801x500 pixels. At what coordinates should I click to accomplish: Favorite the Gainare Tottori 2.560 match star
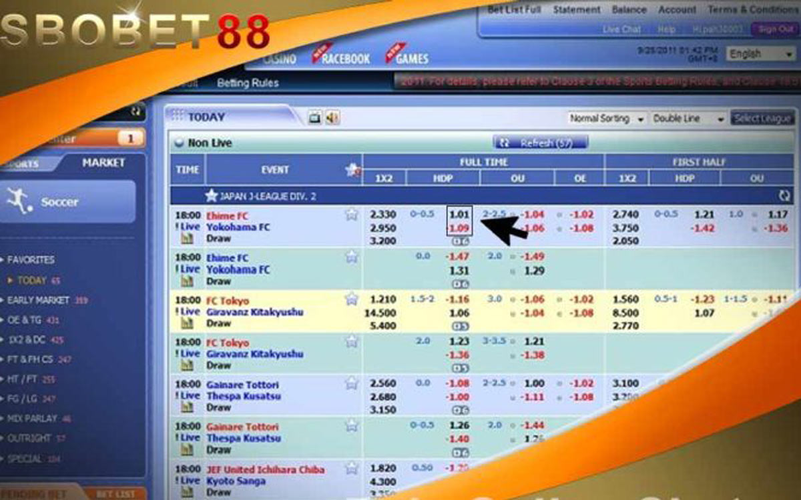pos(352,383)
